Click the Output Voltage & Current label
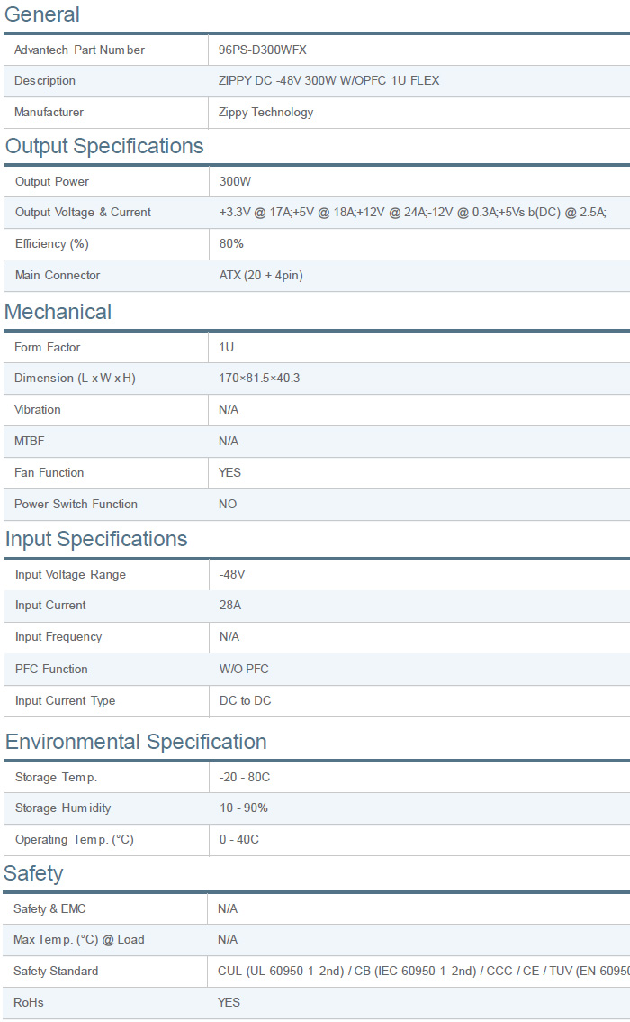 (83, 213)
